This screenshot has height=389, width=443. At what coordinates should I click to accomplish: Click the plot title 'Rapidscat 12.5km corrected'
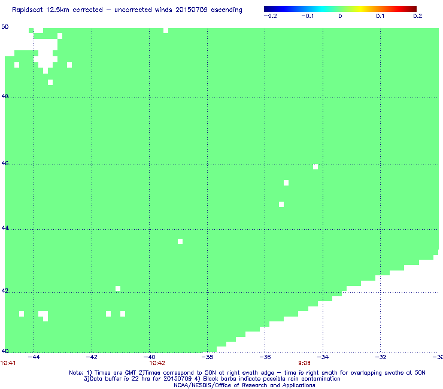[x=127, y=10]
